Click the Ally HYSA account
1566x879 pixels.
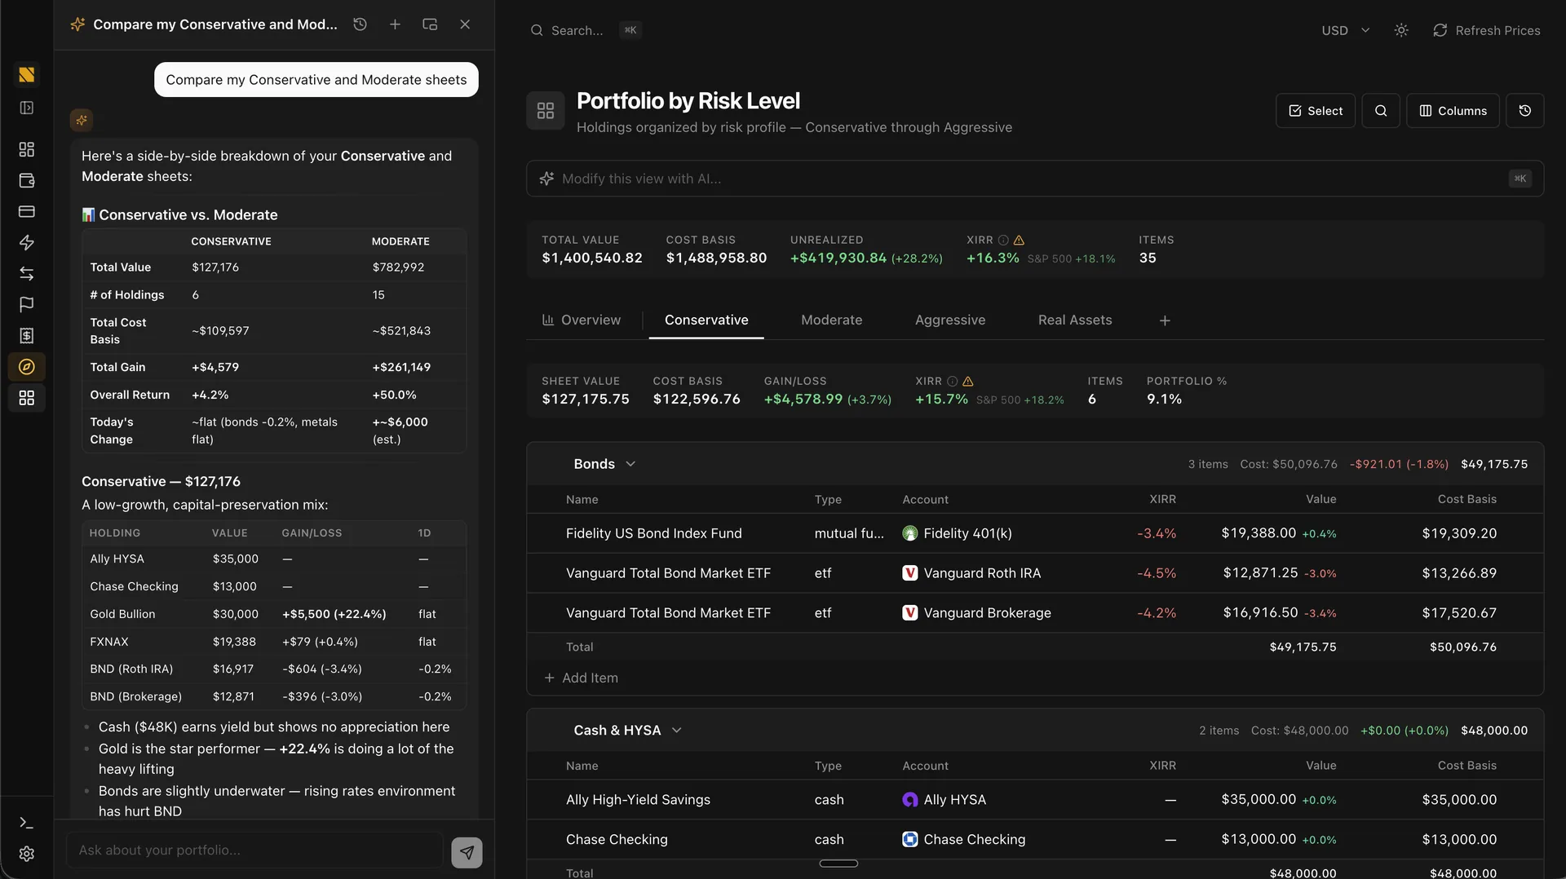[944, 800]
